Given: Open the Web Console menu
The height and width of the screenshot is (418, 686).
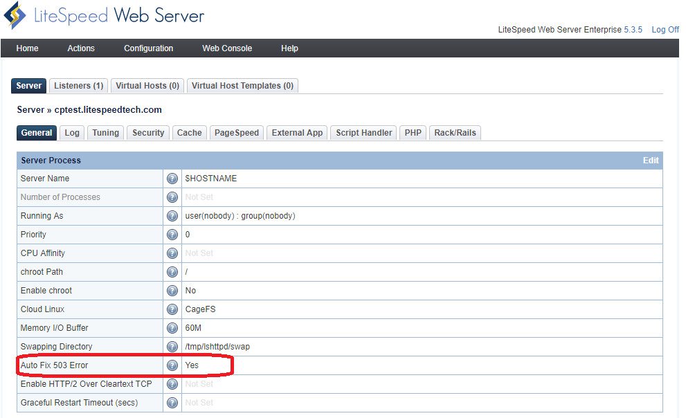Looking at the screenshot, I should [227, 48].
